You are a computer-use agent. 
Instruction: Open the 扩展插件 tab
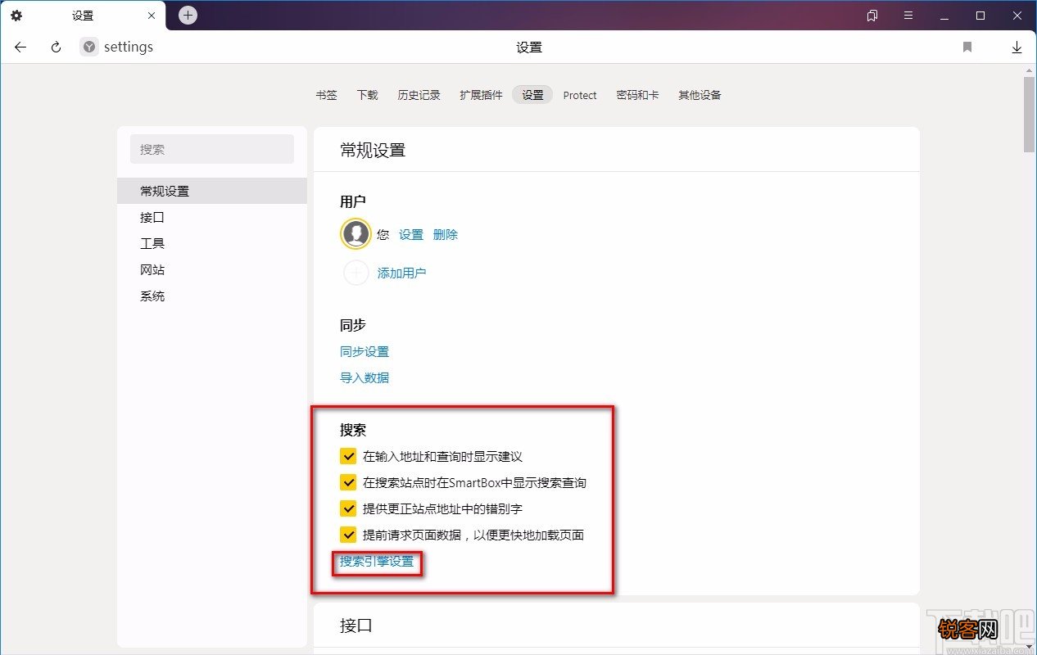point(481,95)
